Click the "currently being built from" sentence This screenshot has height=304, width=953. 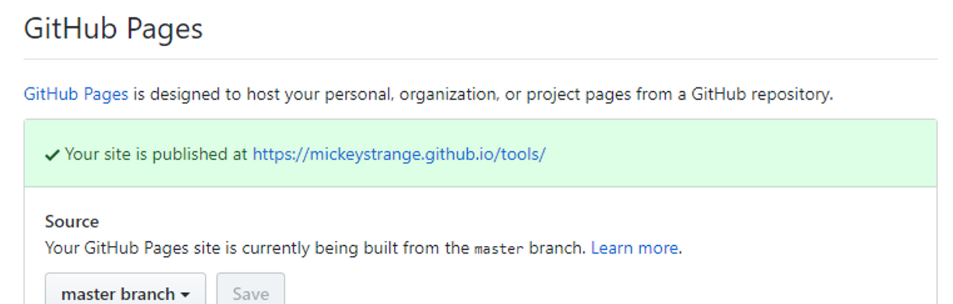coord(344,248)
